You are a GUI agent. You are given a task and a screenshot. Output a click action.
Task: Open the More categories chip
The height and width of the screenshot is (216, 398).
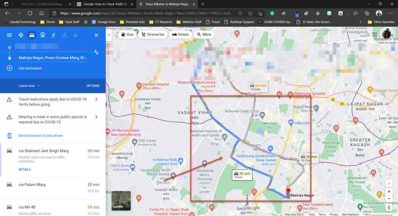click(x=204, y=35)
